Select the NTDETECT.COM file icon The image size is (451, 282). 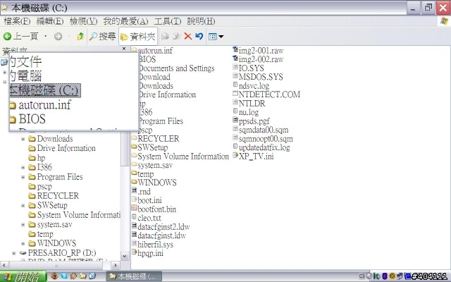pyautogui.click(x=235, y=94)
